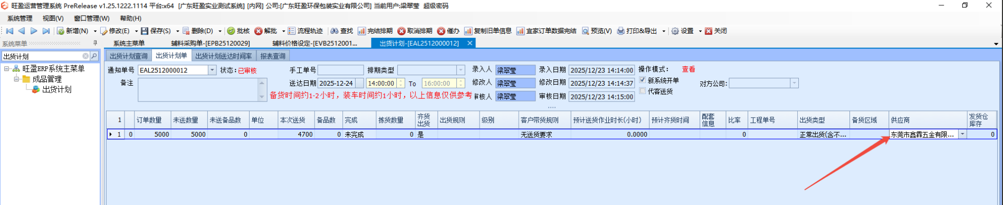Select 出货计划 tree item

[x=57, y=90]
